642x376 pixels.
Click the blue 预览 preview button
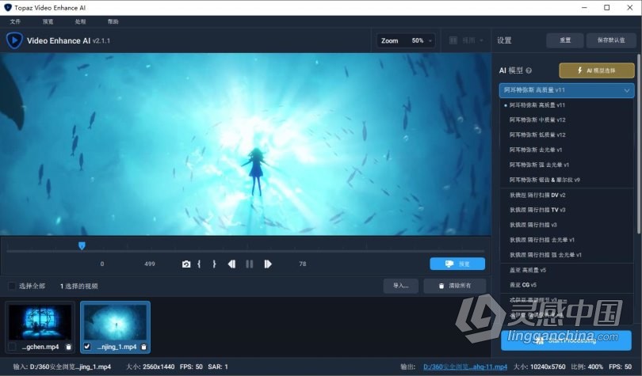[x=457, y=264]
